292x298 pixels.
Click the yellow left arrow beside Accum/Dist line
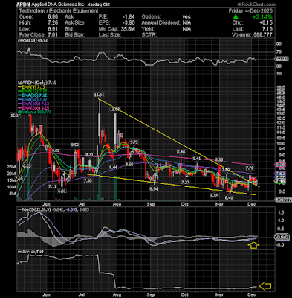(265, 286)
